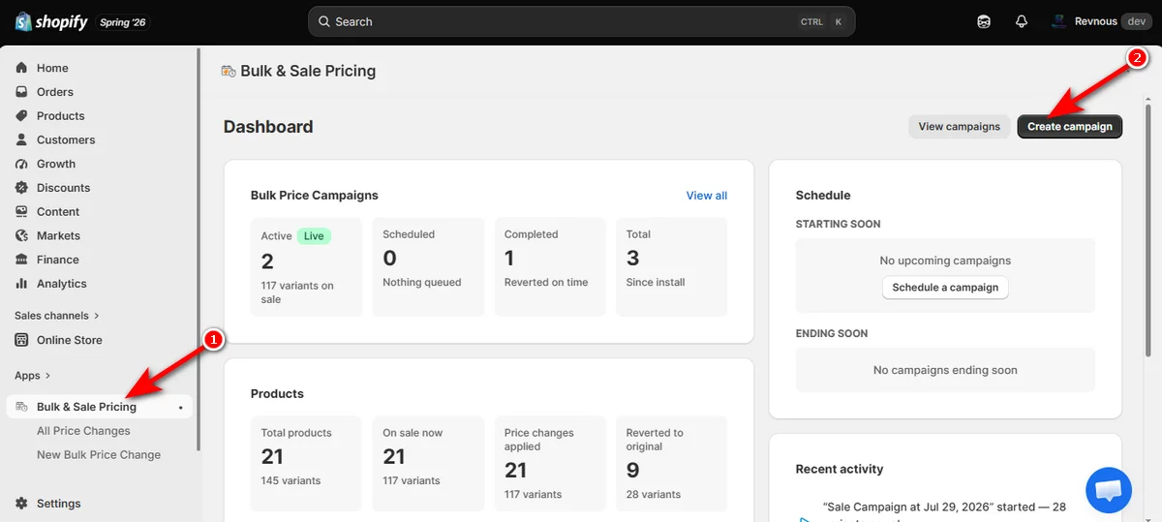Click the Shopify logo
The height and width of the screenshot is (522, 1162).
[51, 21]
